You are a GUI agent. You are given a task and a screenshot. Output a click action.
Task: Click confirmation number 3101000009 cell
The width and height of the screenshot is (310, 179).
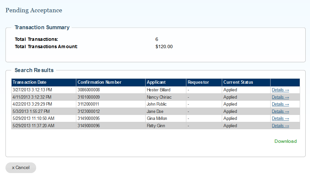[x=89, y=97]
